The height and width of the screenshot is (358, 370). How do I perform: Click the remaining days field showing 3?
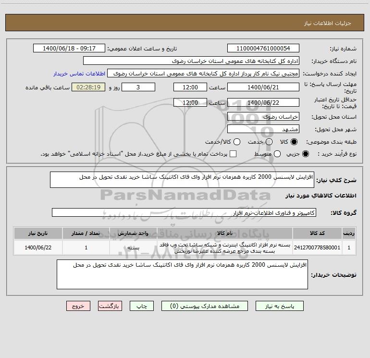click(x=138, y=87)
